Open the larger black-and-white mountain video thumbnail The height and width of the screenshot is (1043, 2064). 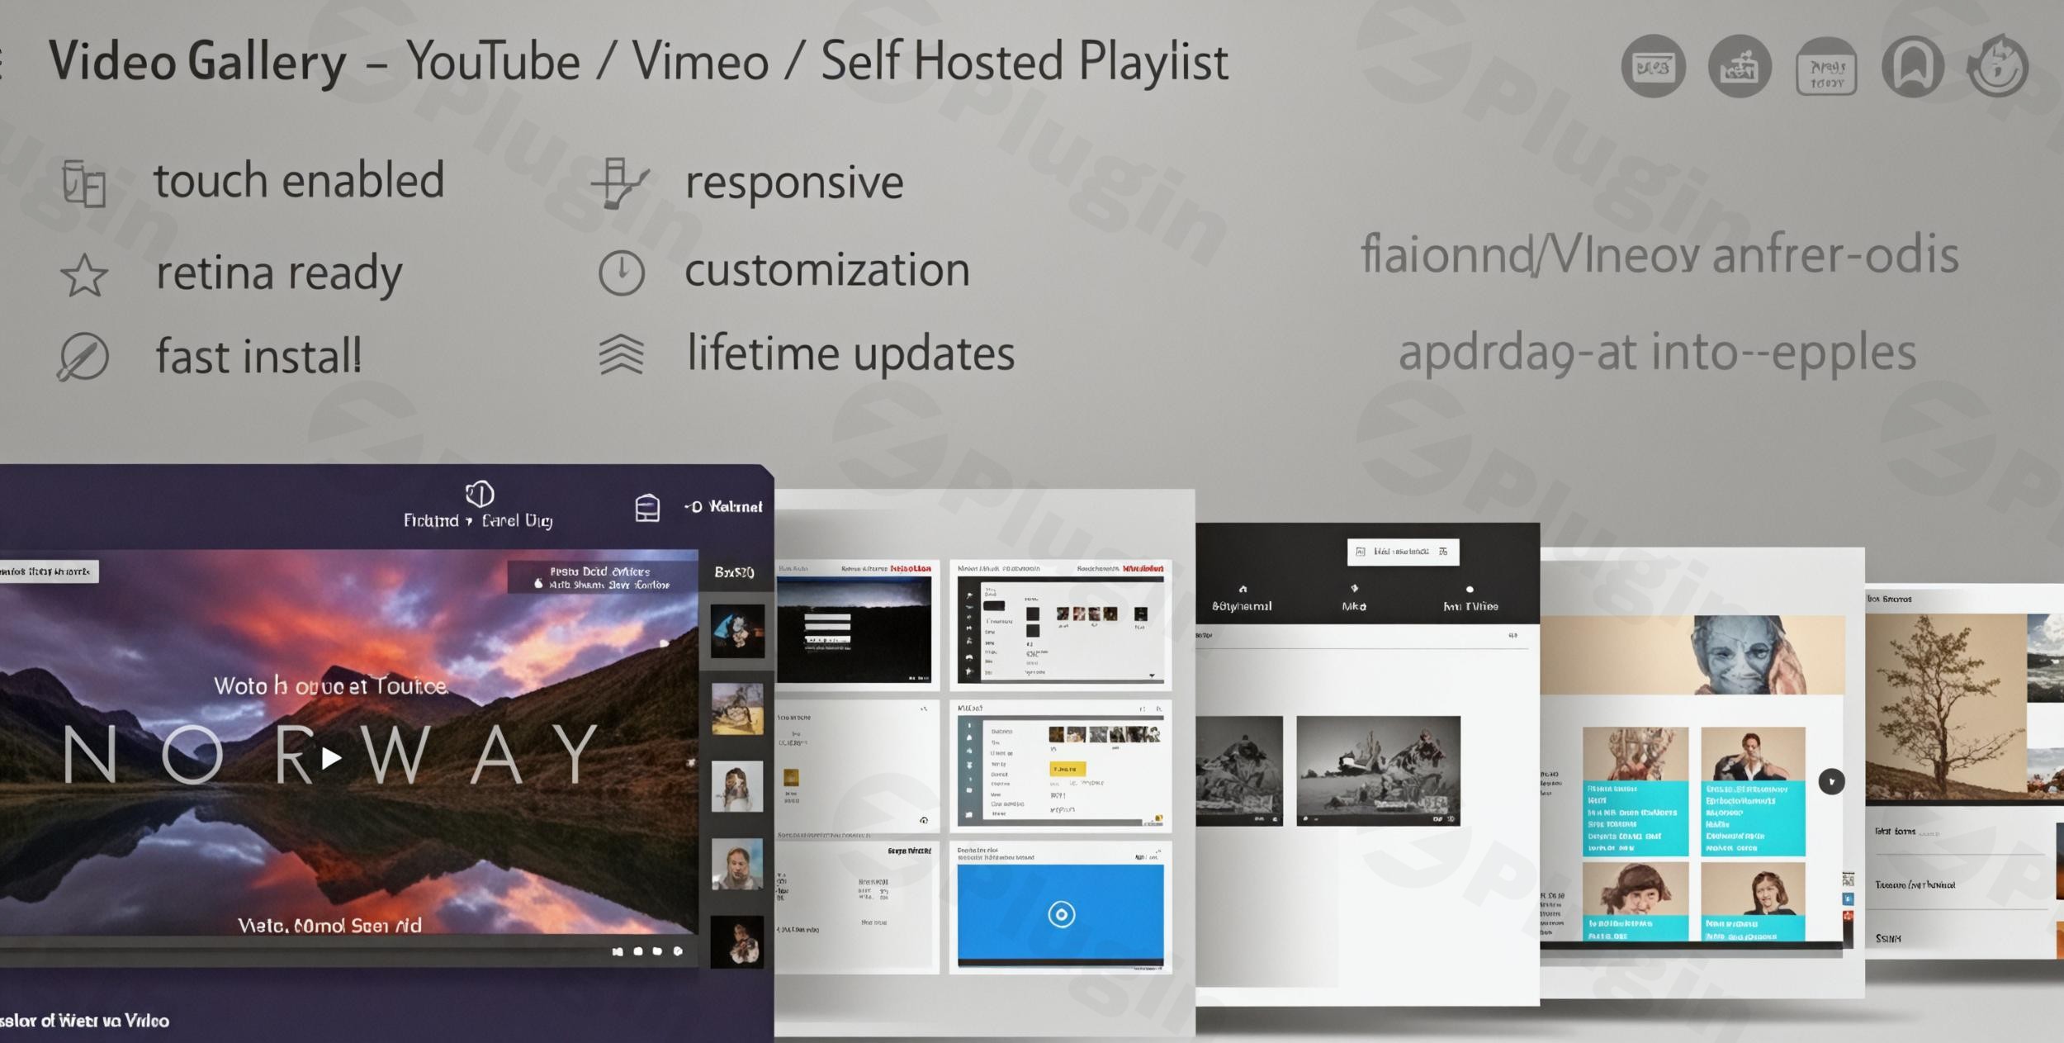tap(1378, 770)
